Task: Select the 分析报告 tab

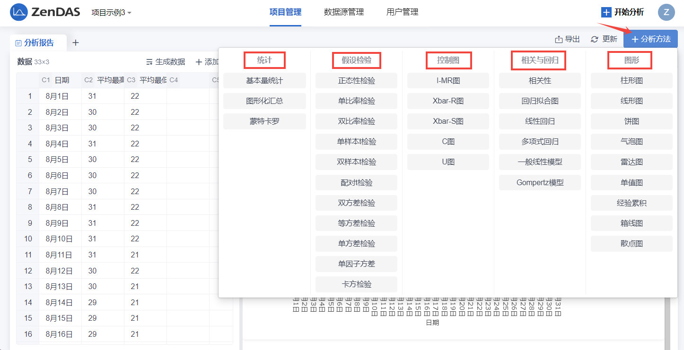Action: 38,43
